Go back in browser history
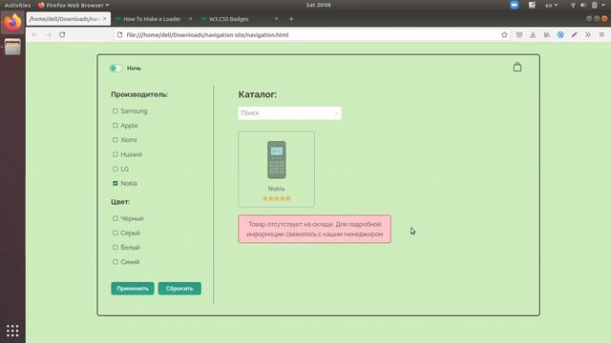This screenshot has height=343, width=611. pyautogui.click(x=34, y=34)
